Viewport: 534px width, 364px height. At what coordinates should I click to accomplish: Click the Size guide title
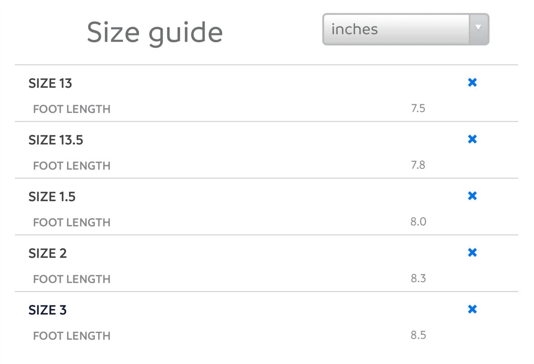point(155,32)
